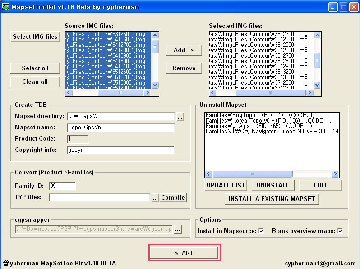Viewport: 360px width, 269px height.
Task: Click the UNINSTALL button
Action: (273, 185)
